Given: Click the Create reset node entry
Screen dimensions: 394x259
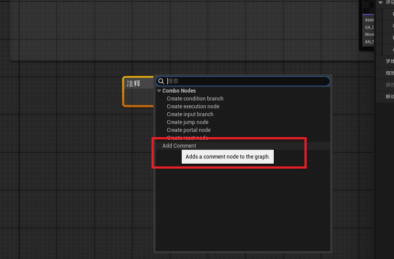Looking at the screenshot, I should (187, 138).
